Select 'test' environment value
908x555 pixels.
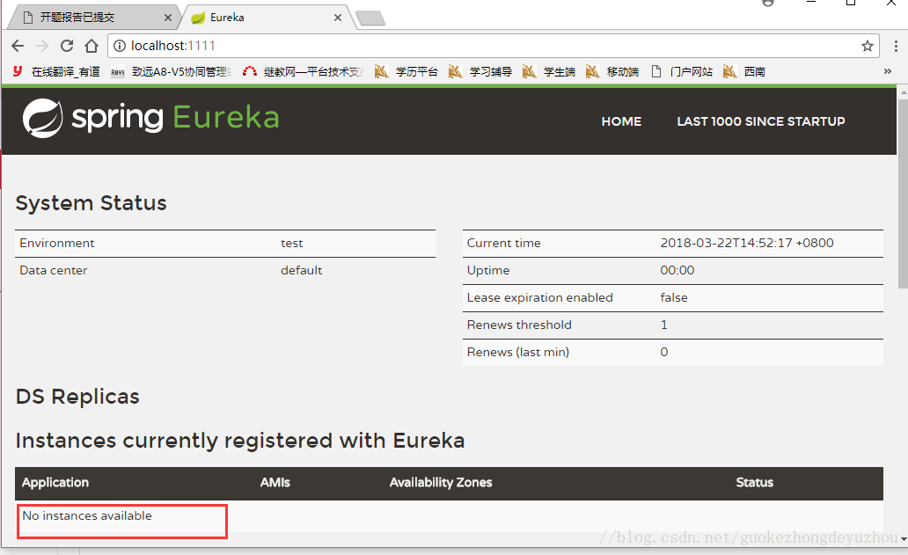pos(292,243)
